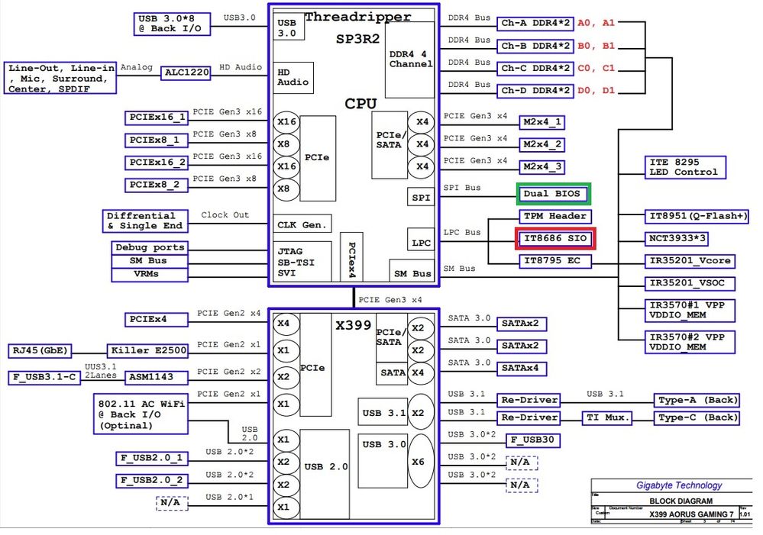Click the 'Type-A (Back)' port block
The image size is (763, 535).
[x=697, y=400]
